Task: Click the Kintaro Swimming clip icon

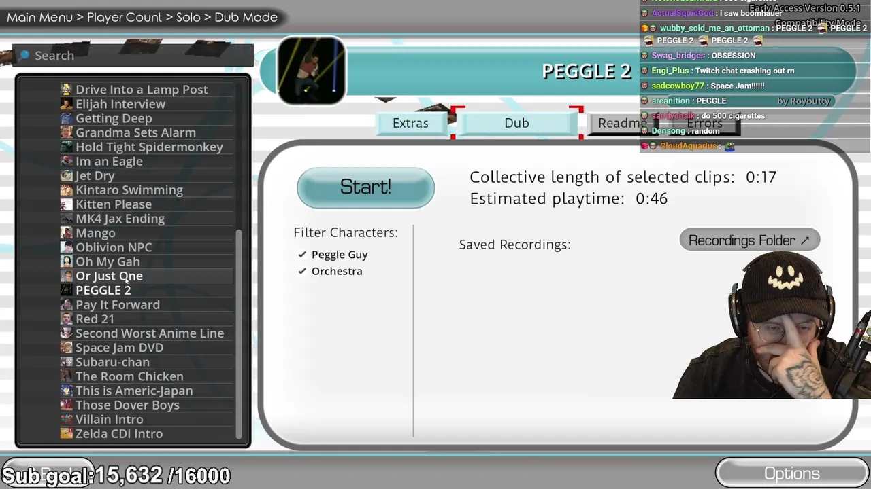Action: coord(66,190)
